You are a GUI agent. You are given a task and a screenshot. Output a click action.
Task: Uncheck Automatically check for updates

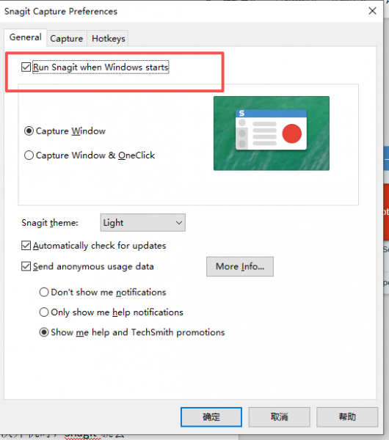(x=26, y=246)
